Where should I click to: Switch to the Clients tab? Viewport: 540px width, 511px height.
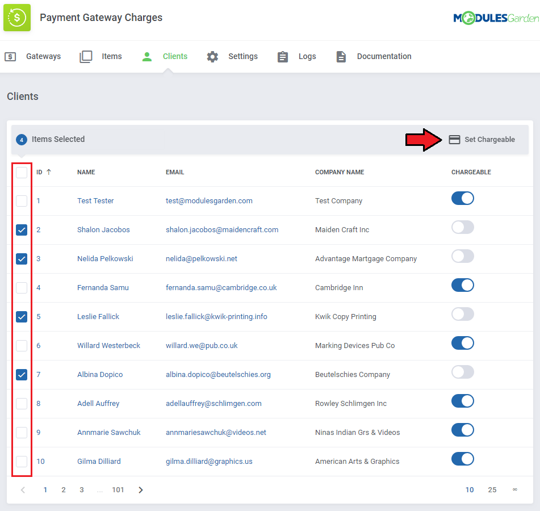165,56
